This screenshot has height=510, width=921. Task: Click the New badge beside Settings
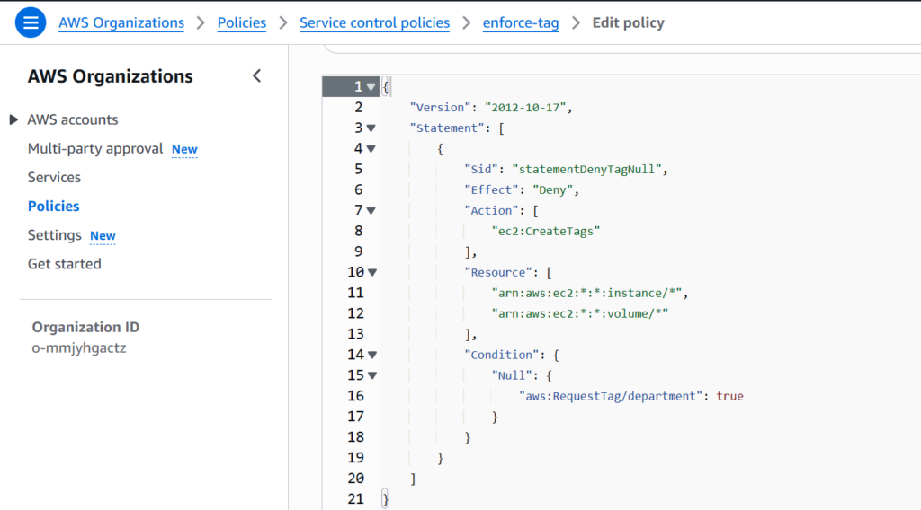[103, 235]
